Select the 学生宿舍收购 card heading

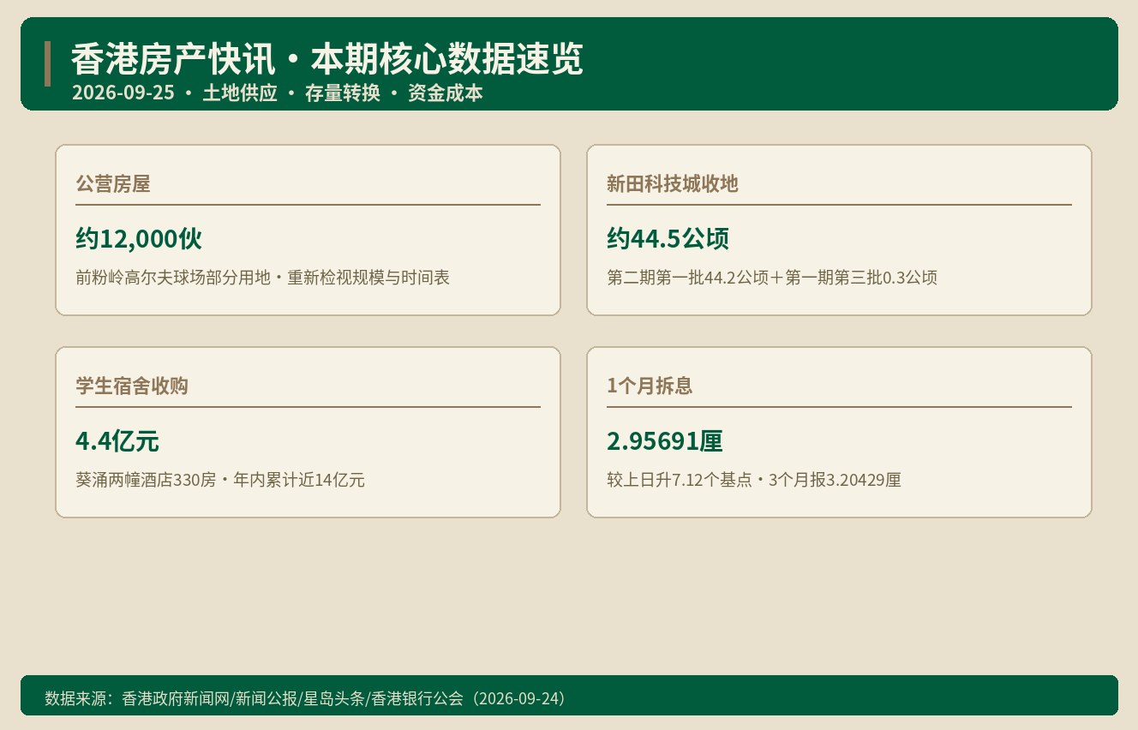[132, 386]
